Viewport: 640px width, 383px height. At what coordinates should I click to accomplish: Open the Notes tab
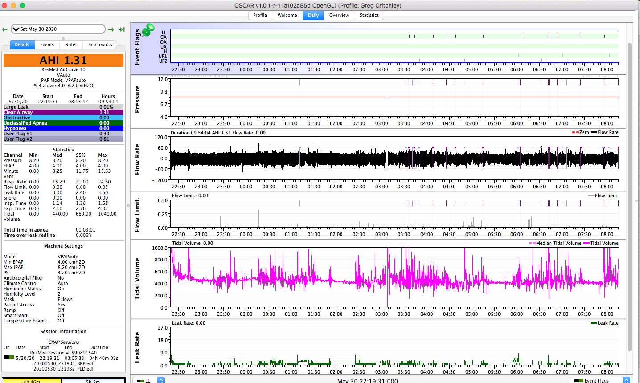point(71,45)
